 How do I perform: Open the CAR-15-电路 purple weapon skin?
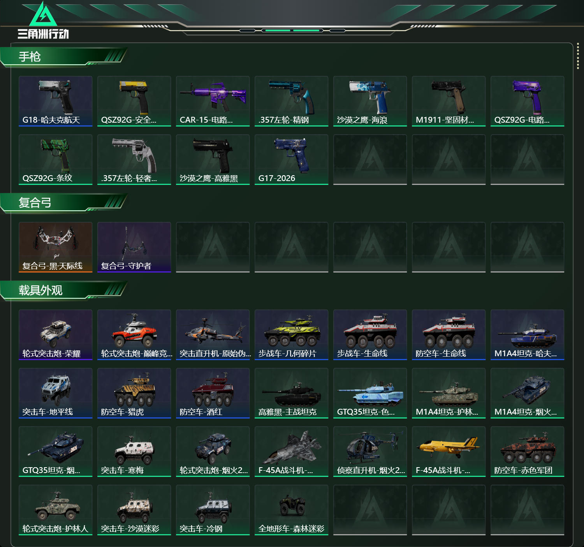(x=213, y=101)
